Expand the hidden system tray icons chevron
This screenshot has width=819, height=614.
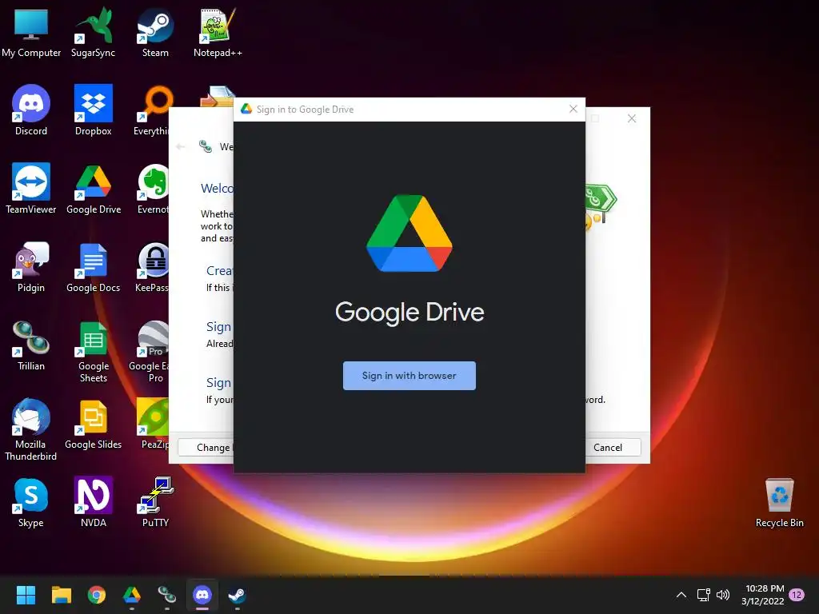click(681, 595)
